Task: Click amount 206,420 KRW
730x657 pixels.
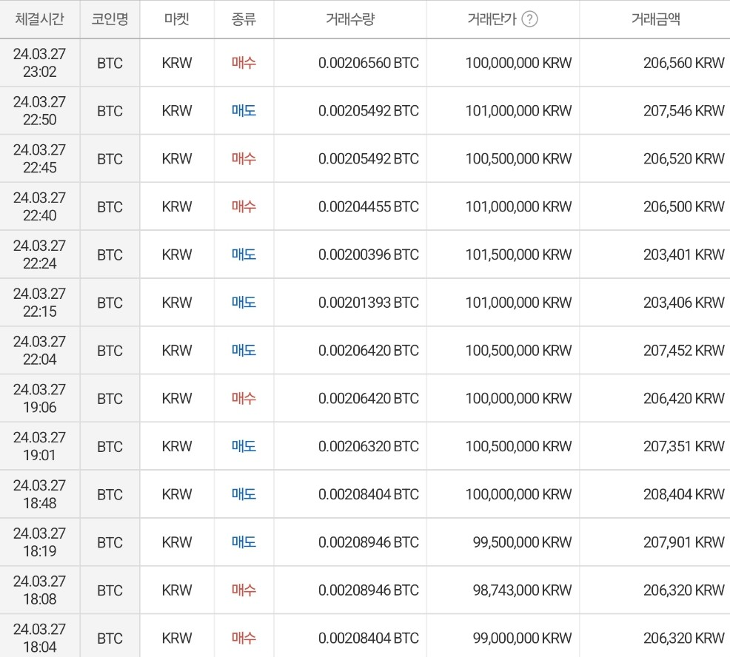Action: (684, 398)
